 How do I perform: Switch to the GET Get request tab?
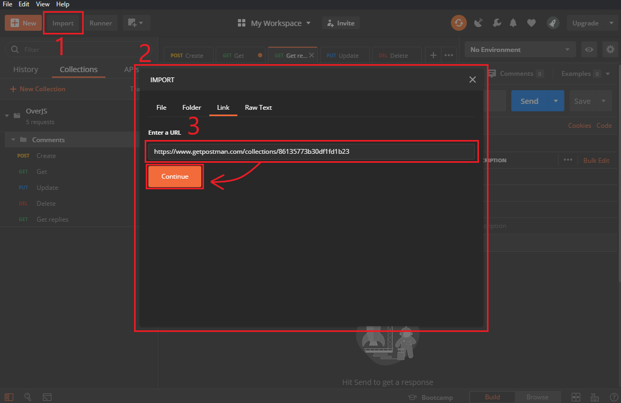[x=241, y=55]
